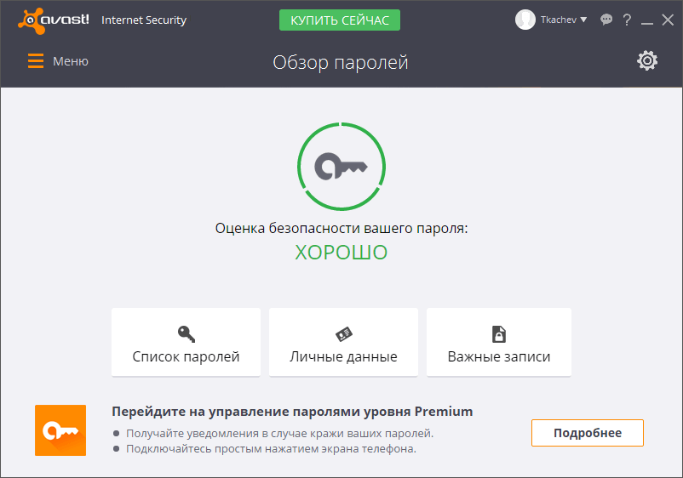Open the Важные записи tile
683x478 pixels.
(499, 342)
